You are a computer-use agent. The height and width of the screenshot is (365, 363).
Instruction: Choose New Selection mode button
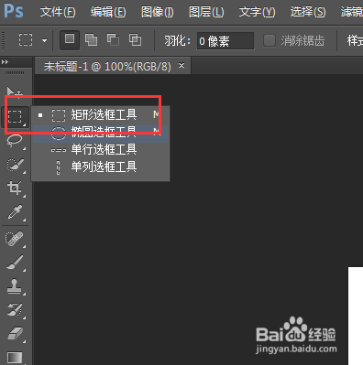(70, 40)
